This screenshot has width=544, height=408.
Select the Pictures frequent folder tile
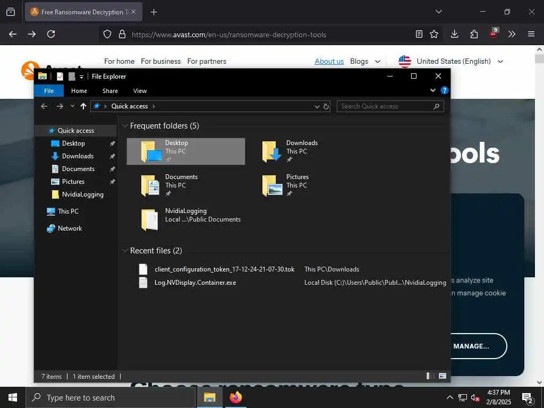pos(307,185)
